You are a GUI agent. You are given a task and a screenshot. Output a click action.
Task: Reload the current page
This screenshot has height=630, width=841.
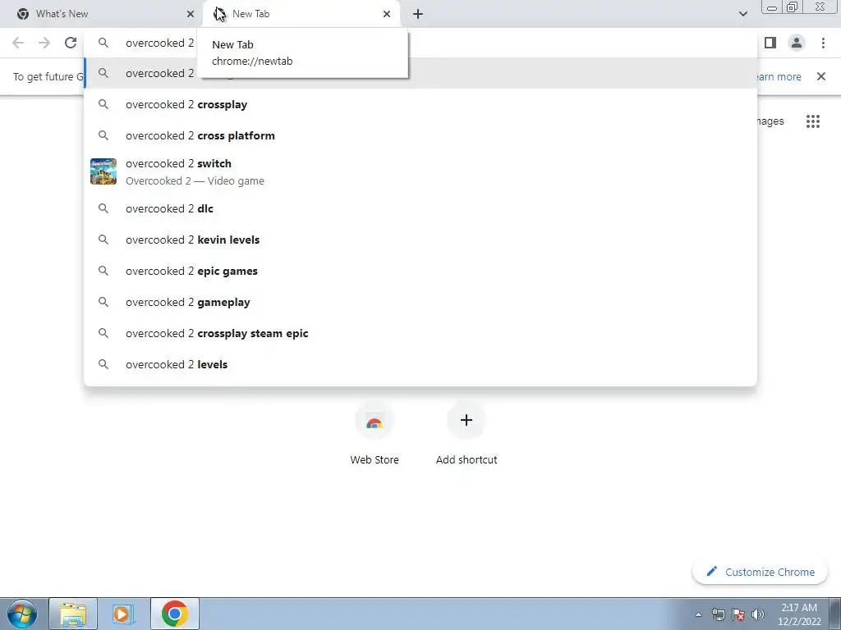(71, 43)
